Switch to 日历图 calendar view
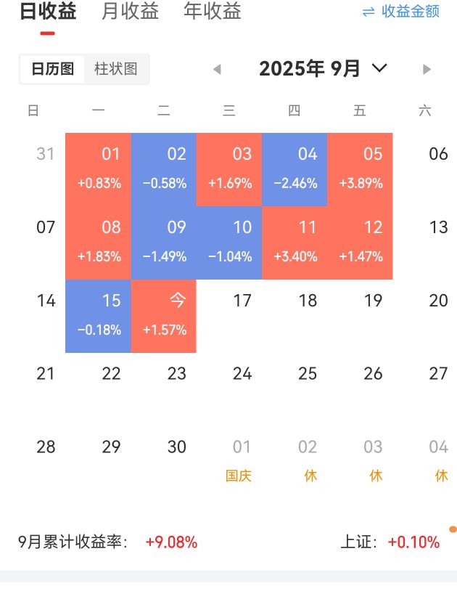This screenshot has height=594, width=457. 52,69
